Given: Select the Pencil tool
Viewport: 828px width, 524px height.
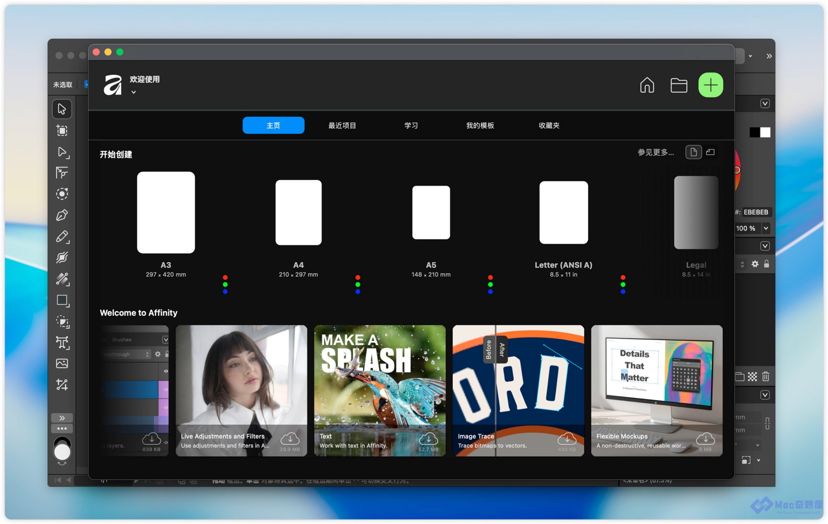Looking at the screenshot, I should pyautogui.click(x=62, y=237).
